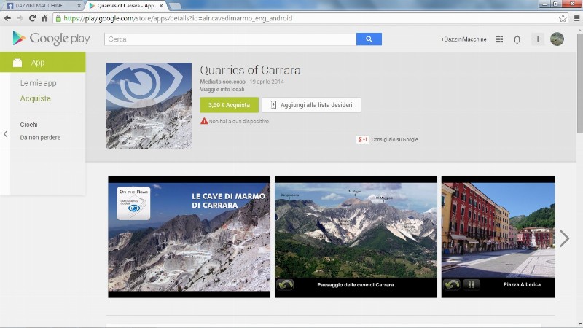Click the pause button on Piazza Alberica screenshot

click(471, 285)
